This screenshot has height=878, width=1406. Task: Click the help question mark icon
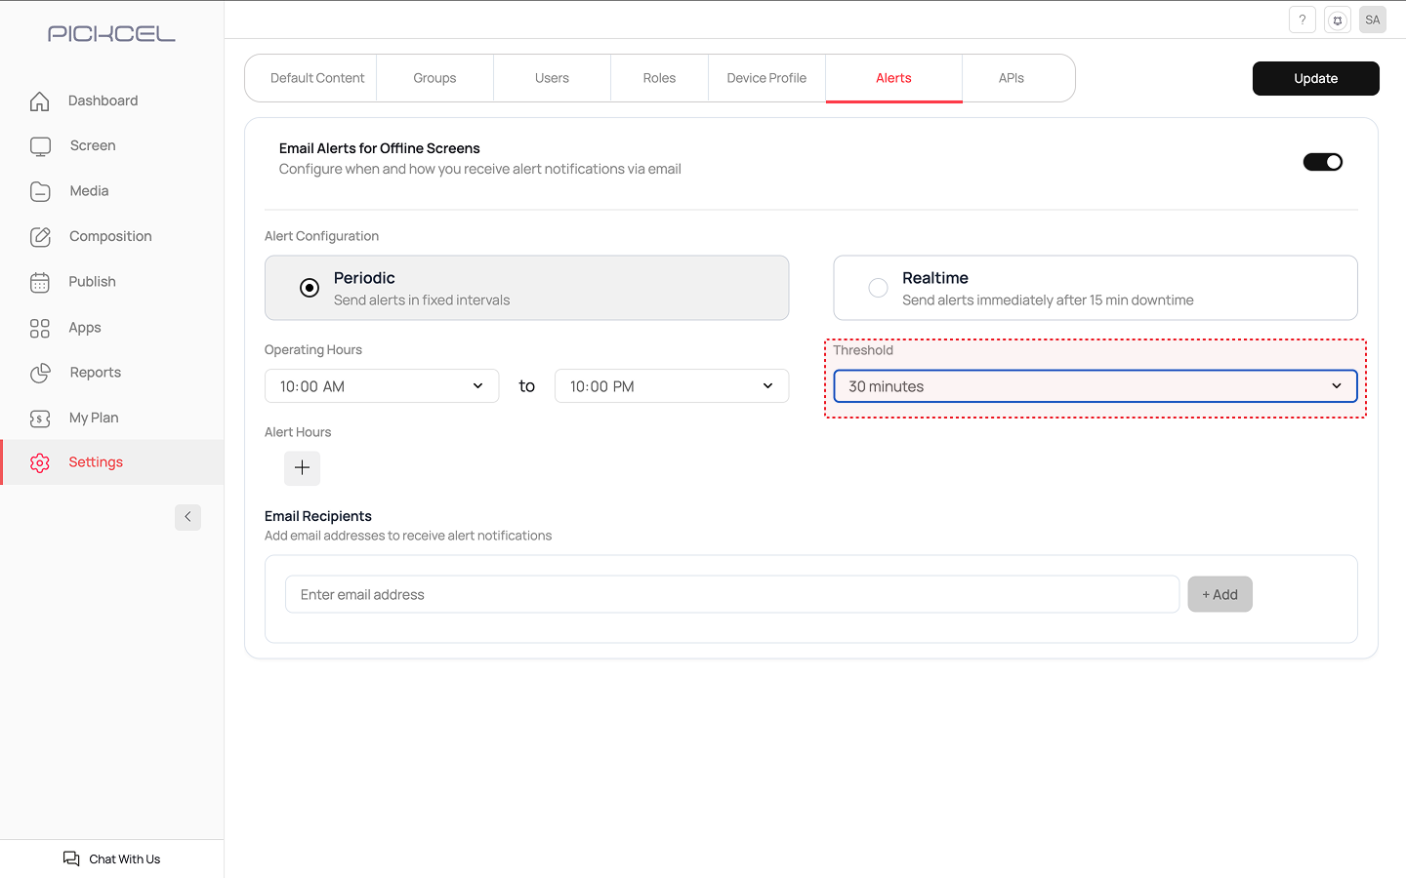(x=1302, y=20)
